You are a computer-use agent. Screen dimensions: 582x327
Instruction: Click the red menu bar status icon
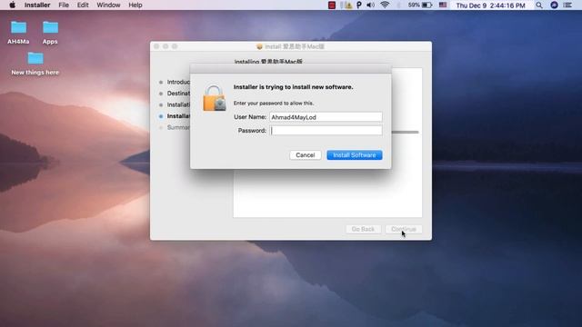click(332, 5)
